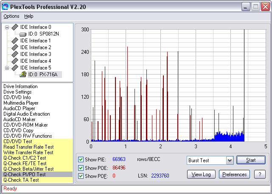Select CD/DVD-ROM Maker entry
Screen dimensions: 272x194
point(25,125)
